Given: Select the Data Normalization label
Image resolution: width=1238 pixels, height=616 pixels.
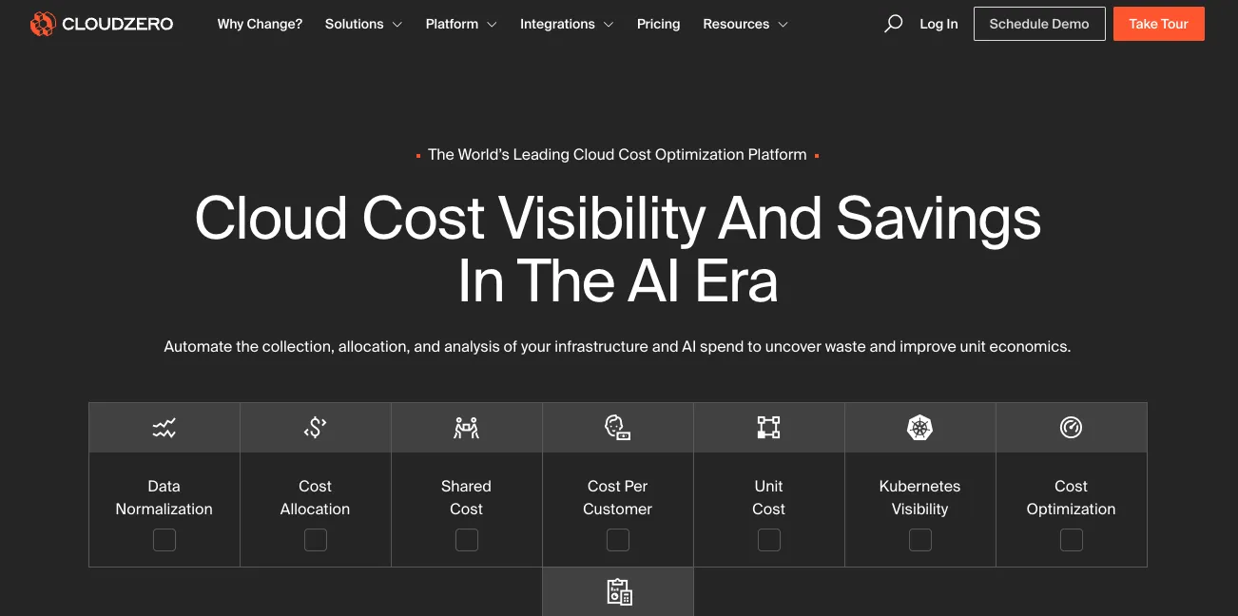Looking at the screenshot, I should click(164, 497).
